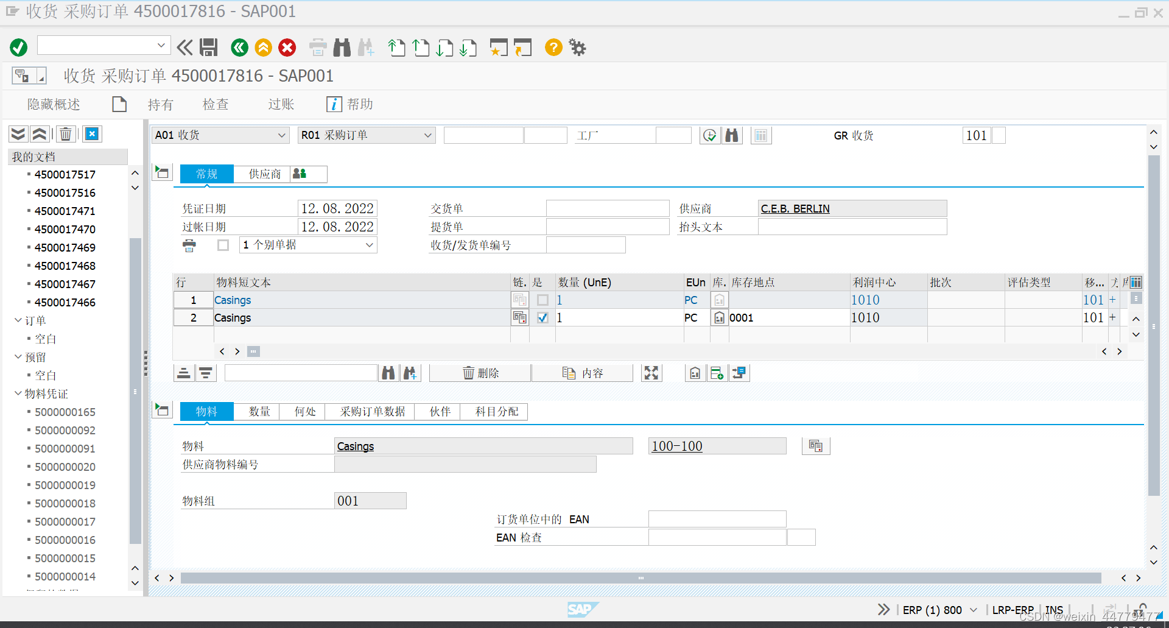This screenshot has width=1169, height=628.
Task: Click the material detail icon beside 100-100
Action: tap(816, 446)
